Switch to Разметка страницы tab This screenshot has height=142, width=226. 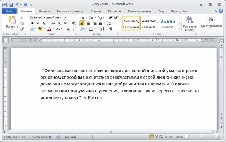[70, 11]
